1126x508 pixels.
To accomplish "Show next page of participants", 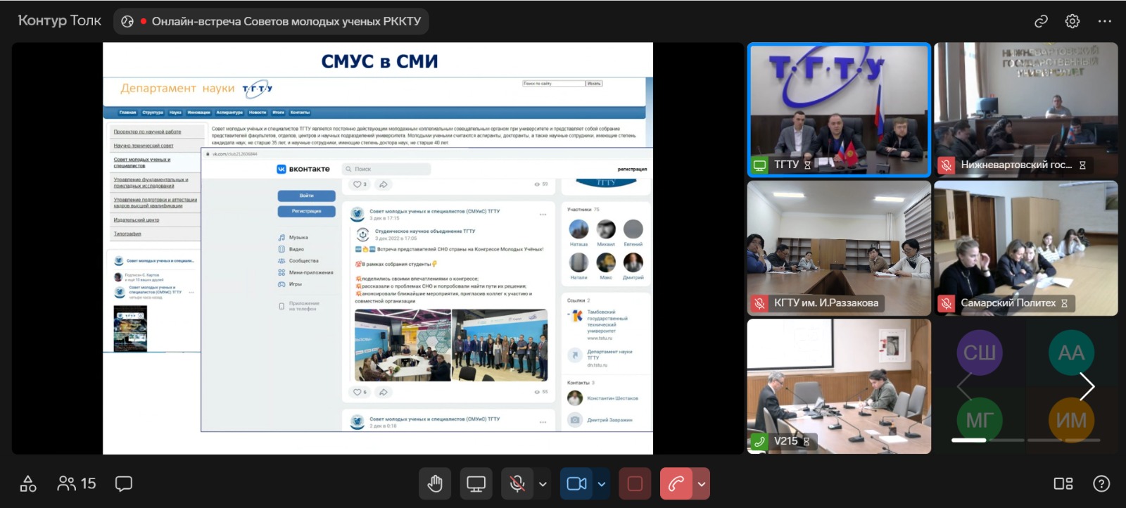I will coord(1087,386).
